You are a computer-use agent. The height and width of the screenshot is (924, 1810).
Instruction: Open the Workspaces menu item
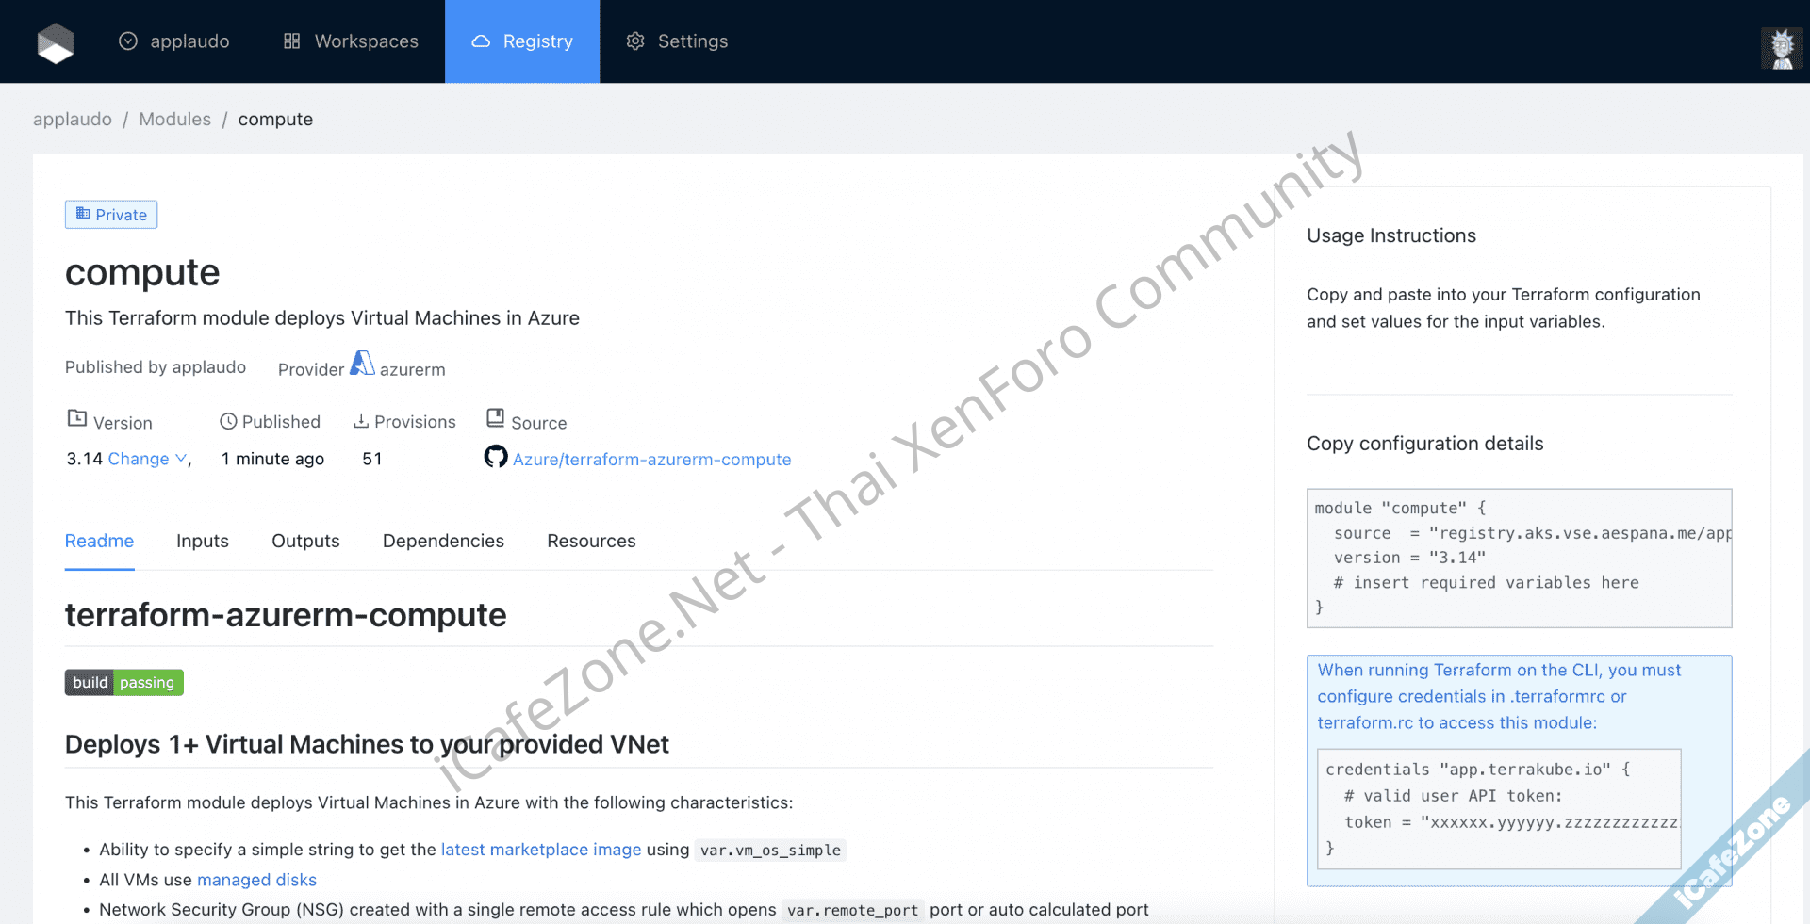(351, 41)
